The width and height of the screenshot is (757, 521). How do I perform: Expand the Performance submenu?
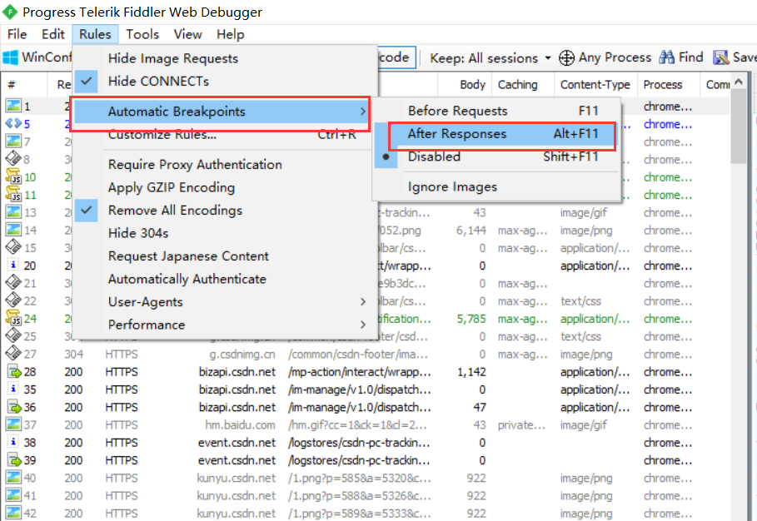click(x=225, y=325)
